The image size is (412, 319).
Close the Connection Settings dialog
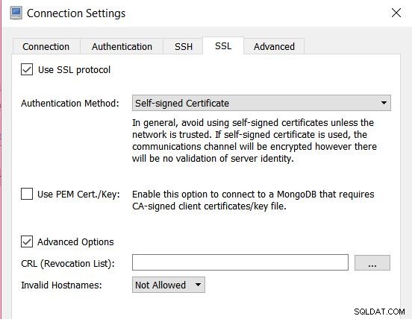pos(396,13)
